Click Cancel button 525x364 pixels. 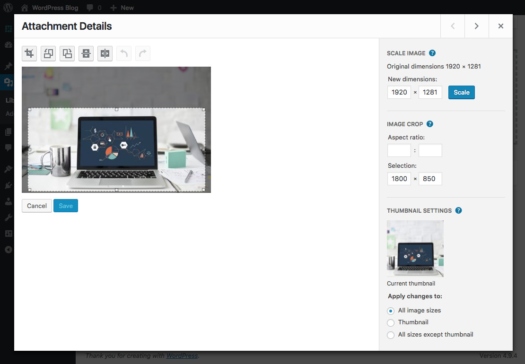37,206
